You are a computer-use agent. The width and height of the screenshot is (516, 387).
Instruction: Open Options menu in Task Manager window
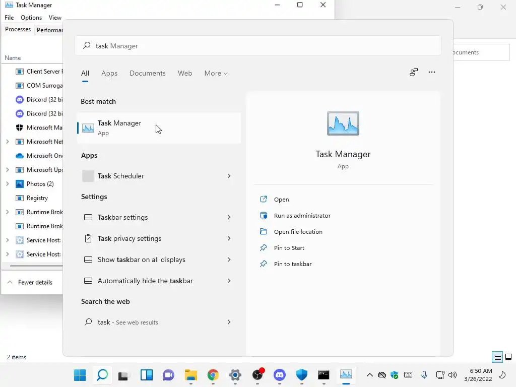[31, 18]
